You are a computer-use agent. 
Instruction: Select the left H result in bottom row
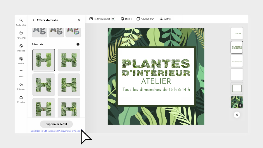tap(44, 108)
